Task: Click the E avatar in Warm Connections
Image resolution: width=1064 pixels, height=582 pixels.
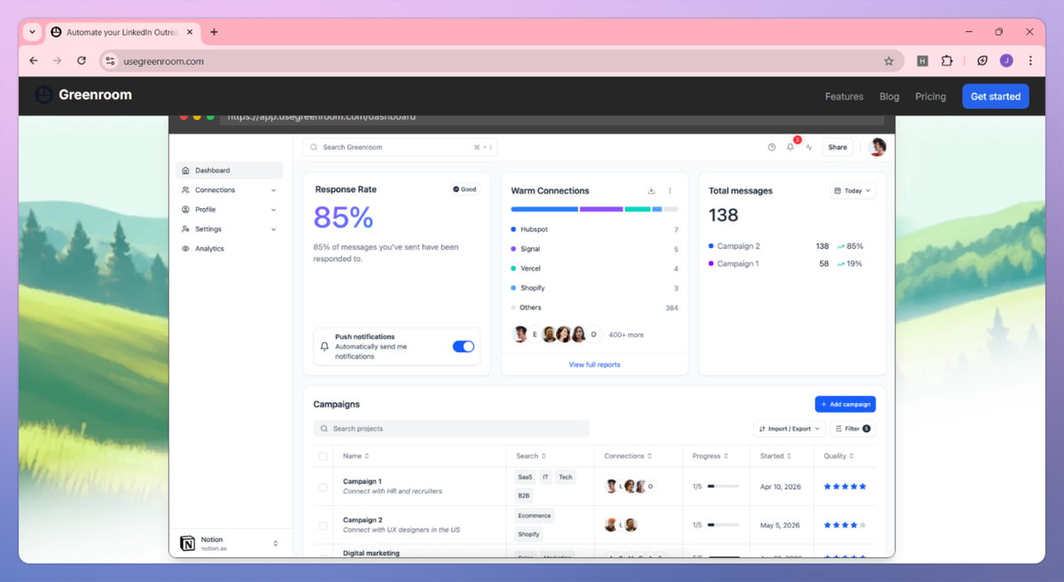Action: pyautogui.click(x=535, y=335)
